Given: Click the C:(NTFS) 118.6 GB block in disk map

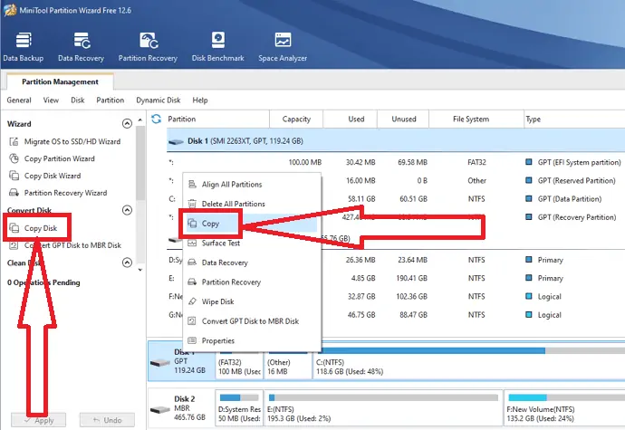Looking at the screenshot, I should tap(469, 363).
